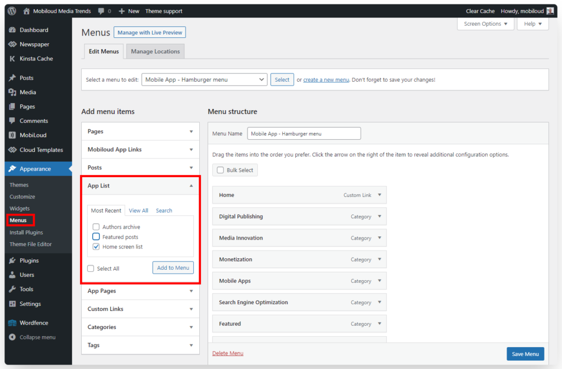The height and width of the screenshot is (369, 562).
Task: Follow the create a new menu link
Action: (326, 80)
